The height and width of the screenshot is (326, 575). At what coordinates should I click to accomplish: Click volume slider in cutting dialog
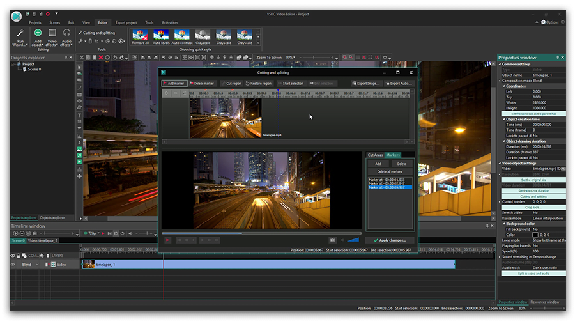(x=353, y=240)
